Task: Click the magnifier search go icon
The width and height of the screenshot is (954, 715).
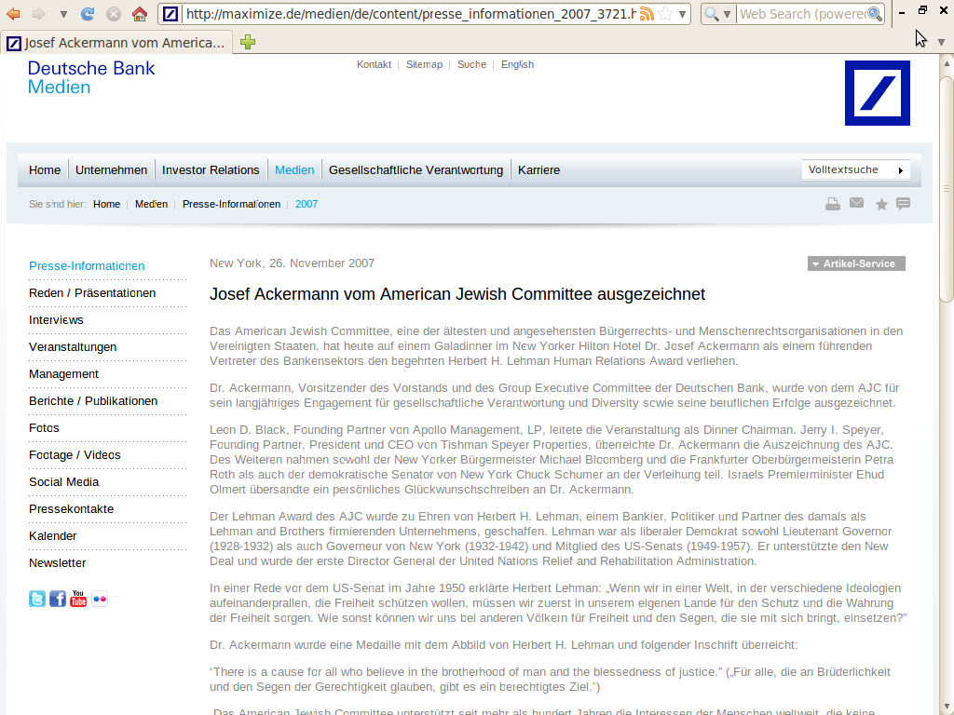Action: point(875,13)
